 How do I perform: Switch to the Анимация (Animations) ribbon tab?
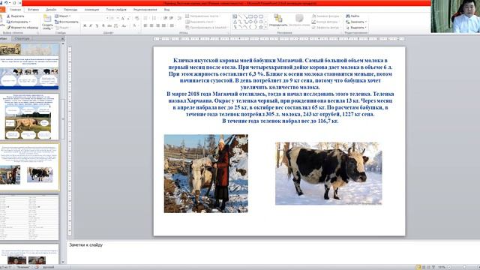click(91, 10)
